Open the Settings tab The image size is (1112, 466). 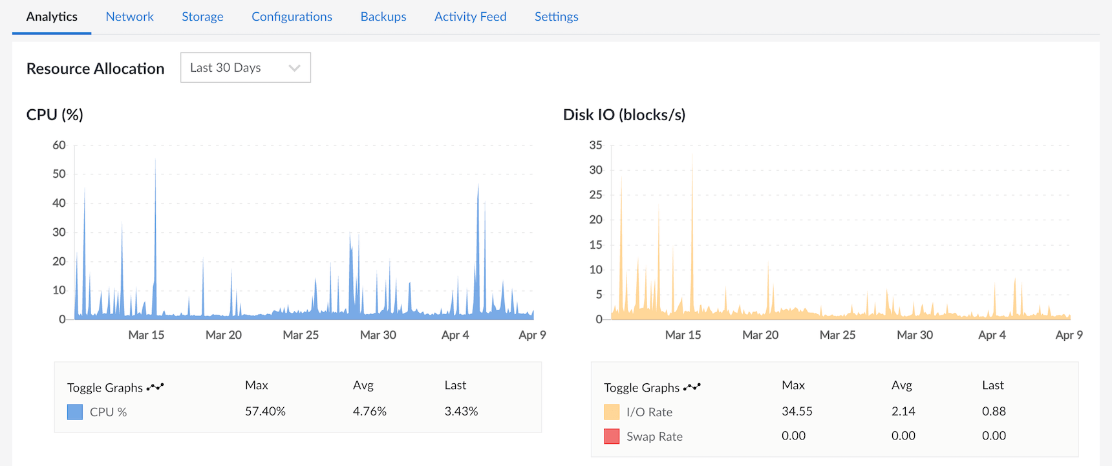click(556, 17)
